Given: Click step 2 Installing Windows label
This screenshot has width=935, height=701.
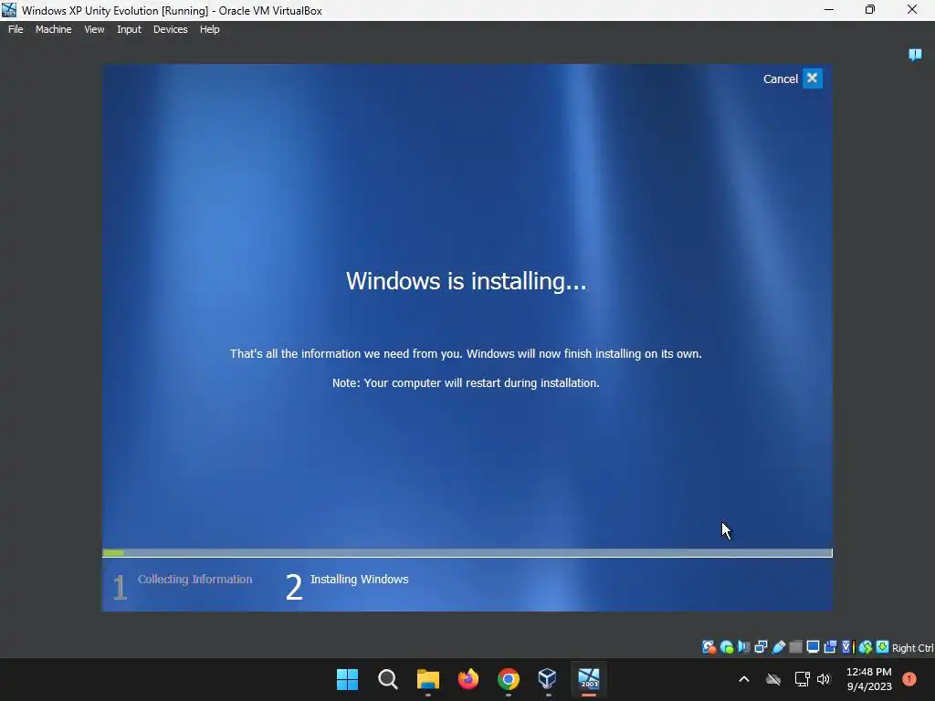Looking at the screenshot, I should 359,580.
